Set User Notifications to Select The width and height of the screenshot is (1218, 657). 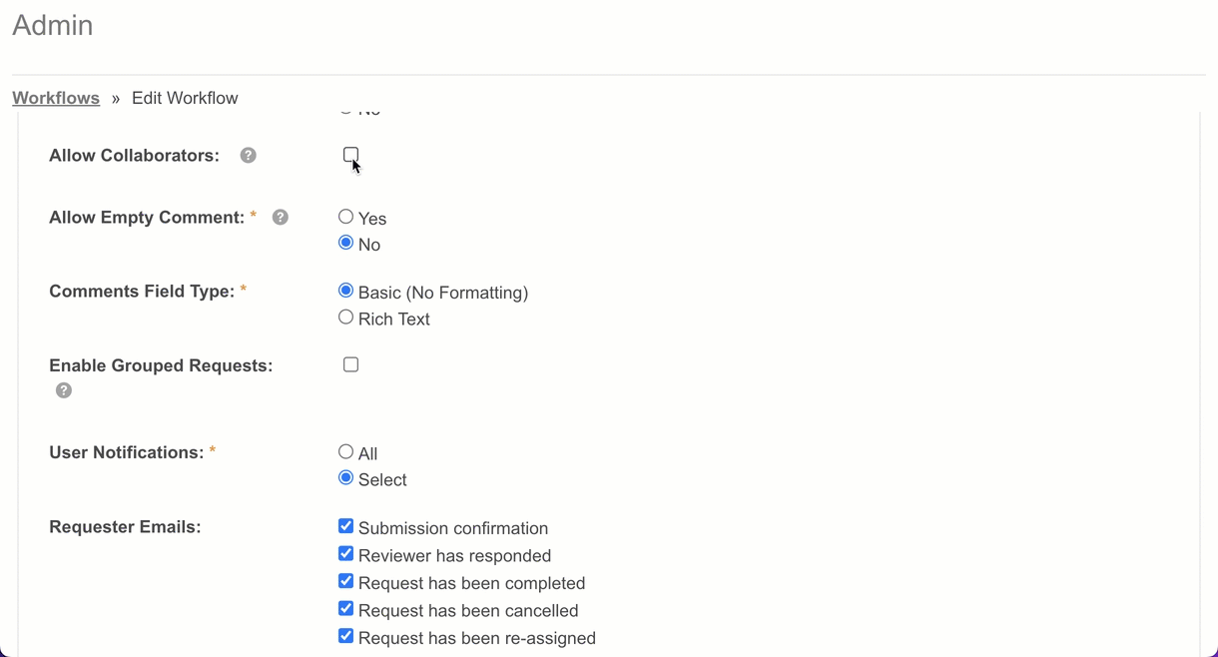(346, 478)
